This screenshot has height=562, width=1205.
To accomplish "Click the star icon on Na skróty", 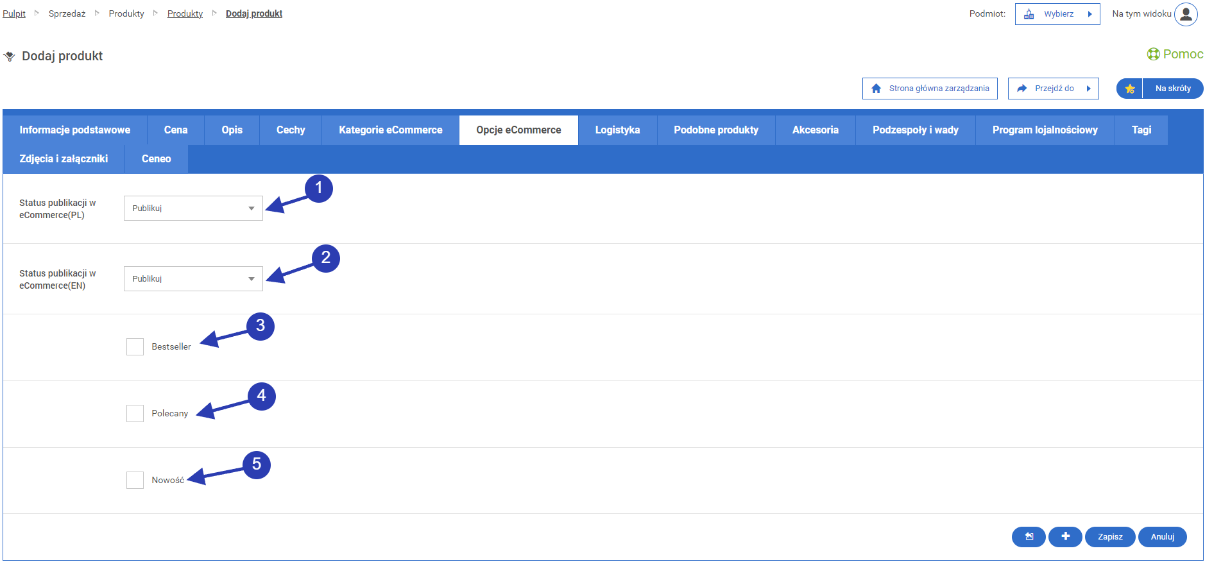I will point(1130,89).
